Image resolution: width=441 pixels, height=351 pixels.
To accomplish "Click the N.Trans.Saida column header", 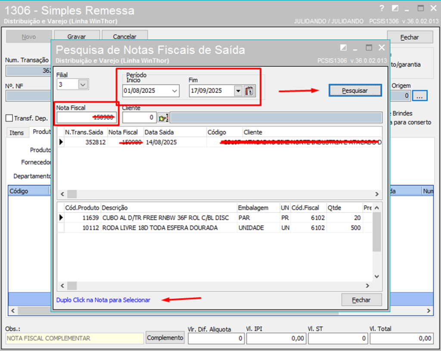I will [84, 132].
